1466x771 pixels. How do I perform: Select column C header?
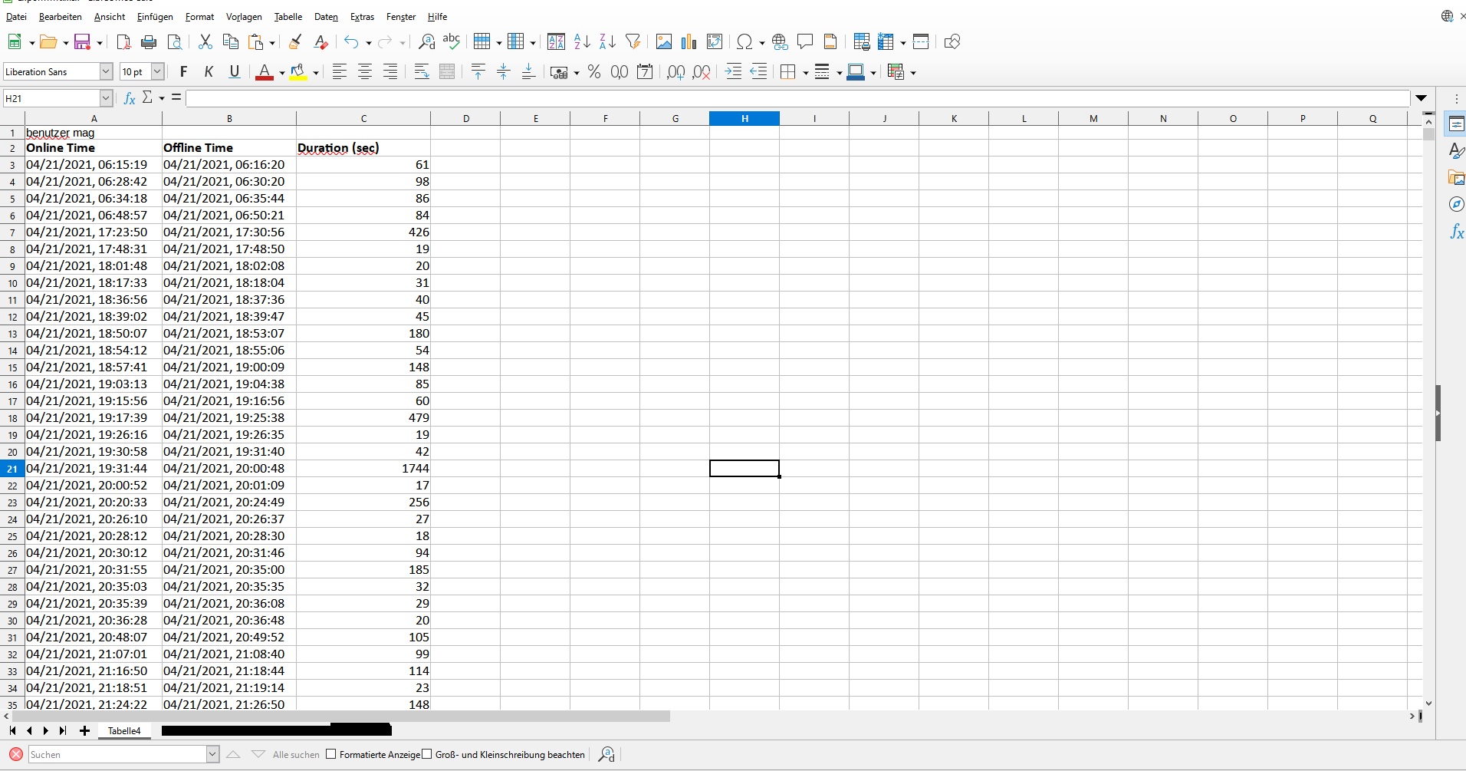[363, 118]
